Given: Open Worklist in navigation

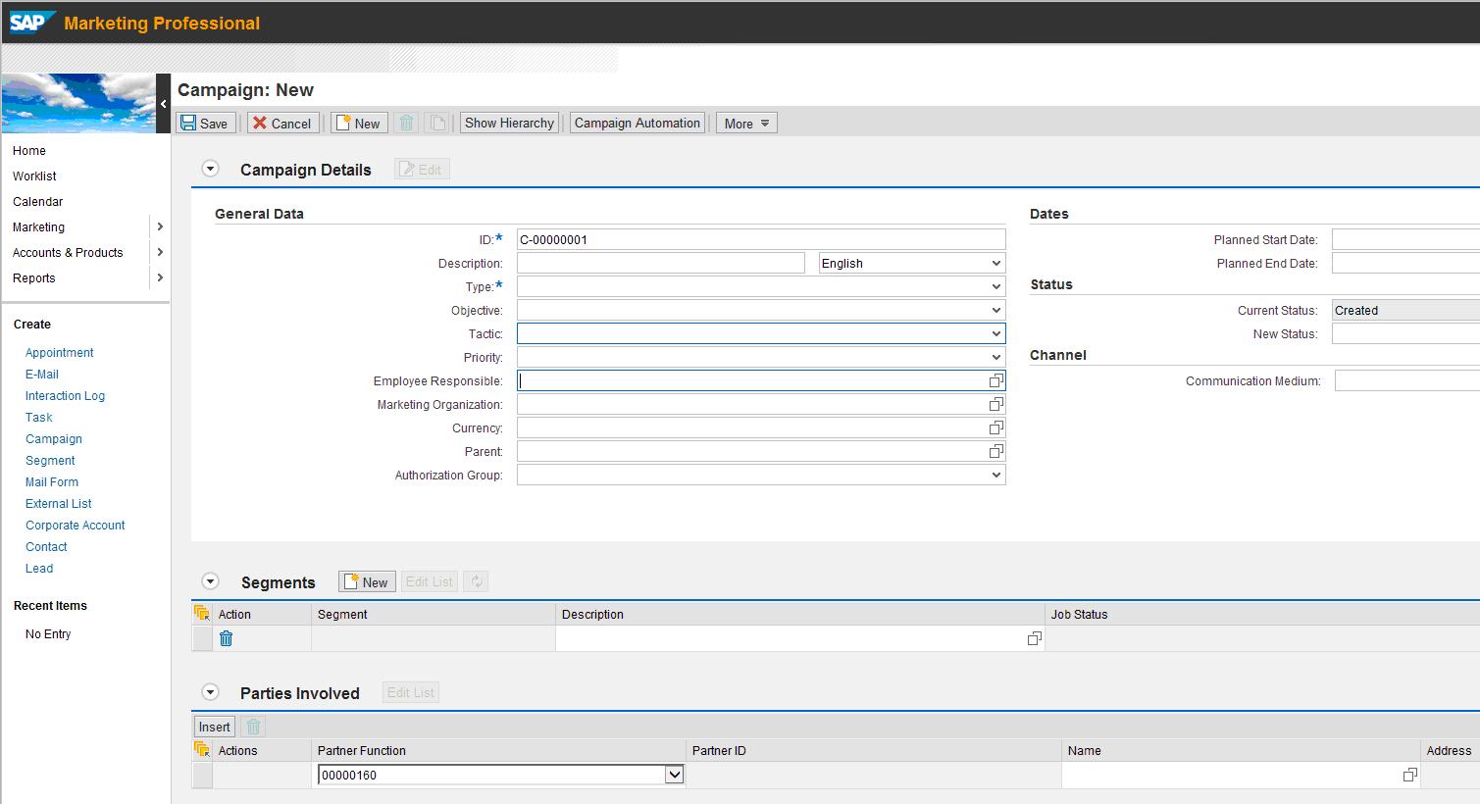Looking at the screenshot, I should coord(34,176).
